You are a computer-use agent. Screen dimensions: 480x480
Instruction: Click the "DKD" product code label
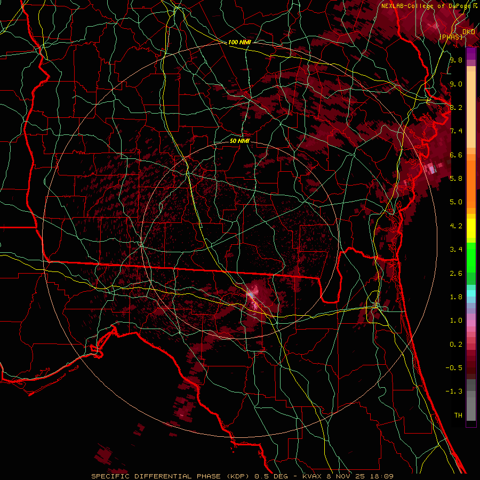[469, 31]
